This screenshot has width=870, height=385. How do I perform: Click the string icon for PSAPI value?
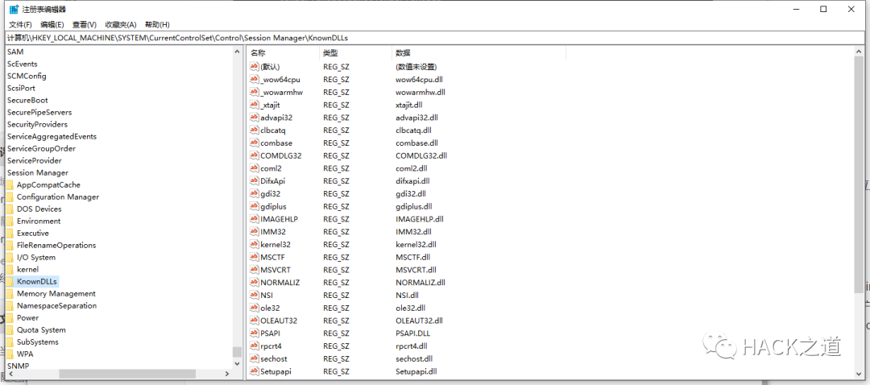[x=255, y=333]
